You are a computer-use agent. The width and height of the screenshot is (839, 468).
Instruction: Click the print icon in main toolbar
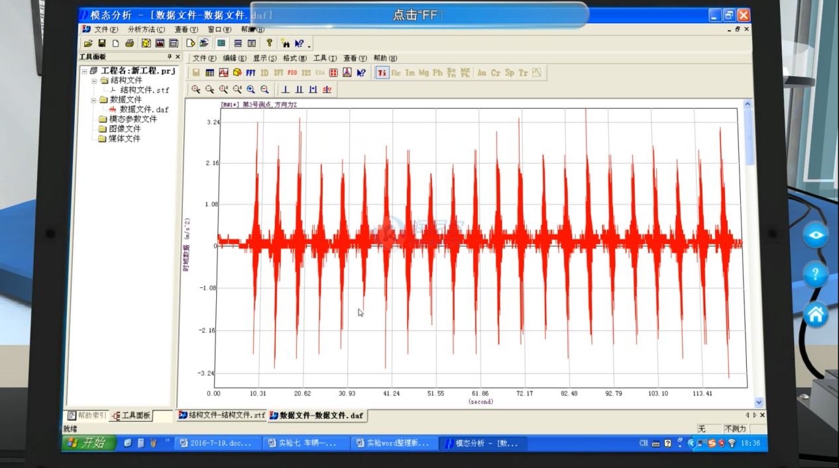(x=130, y=44)
